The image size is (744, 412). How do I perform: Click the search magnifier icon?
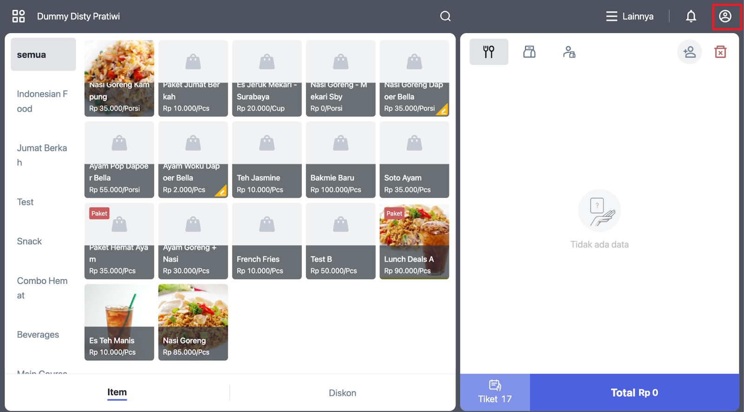click(445, 16)
